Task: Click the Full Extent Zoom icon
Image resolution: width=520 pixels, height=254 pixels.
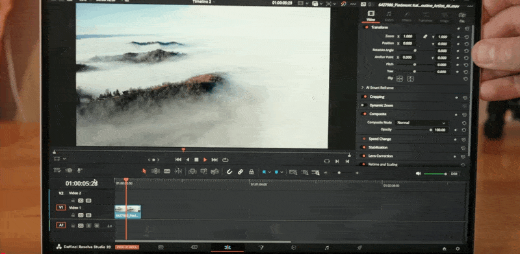Action: (293, 172)
